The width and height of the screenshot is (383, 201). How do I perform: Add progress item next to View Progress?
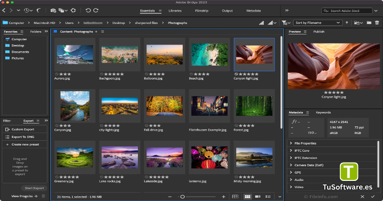36,196
